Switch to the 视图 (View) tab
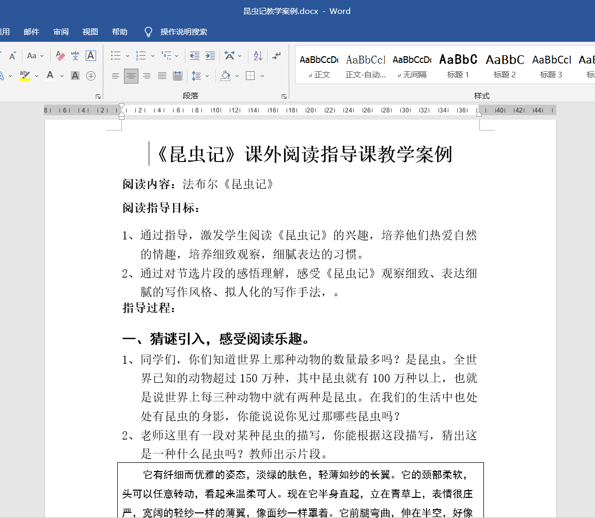Viewport: 595px width, 518px height. (x=90, y=32)
